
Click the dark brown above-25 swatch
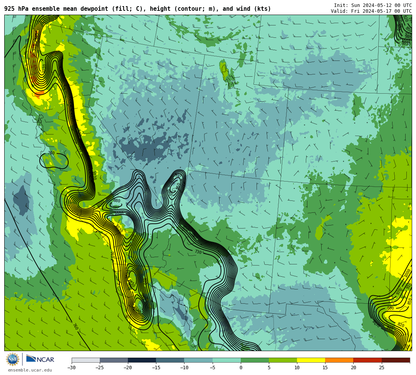pyautogui.click(x=396, y=360)
